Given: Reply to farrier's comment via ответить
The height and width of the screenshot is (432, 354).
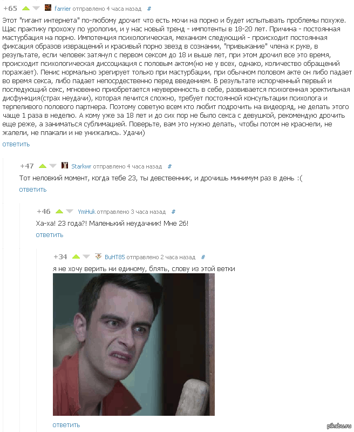Looking at the screenshot, I should 16,144.
